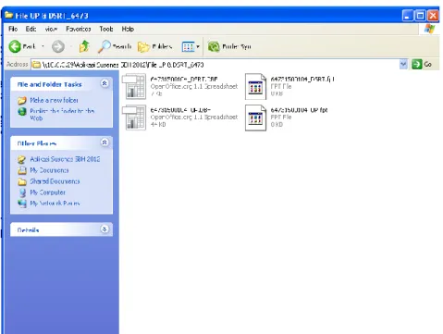The image size is (443, 334).
Task: Click the Back arrow button
Action: 15,46
